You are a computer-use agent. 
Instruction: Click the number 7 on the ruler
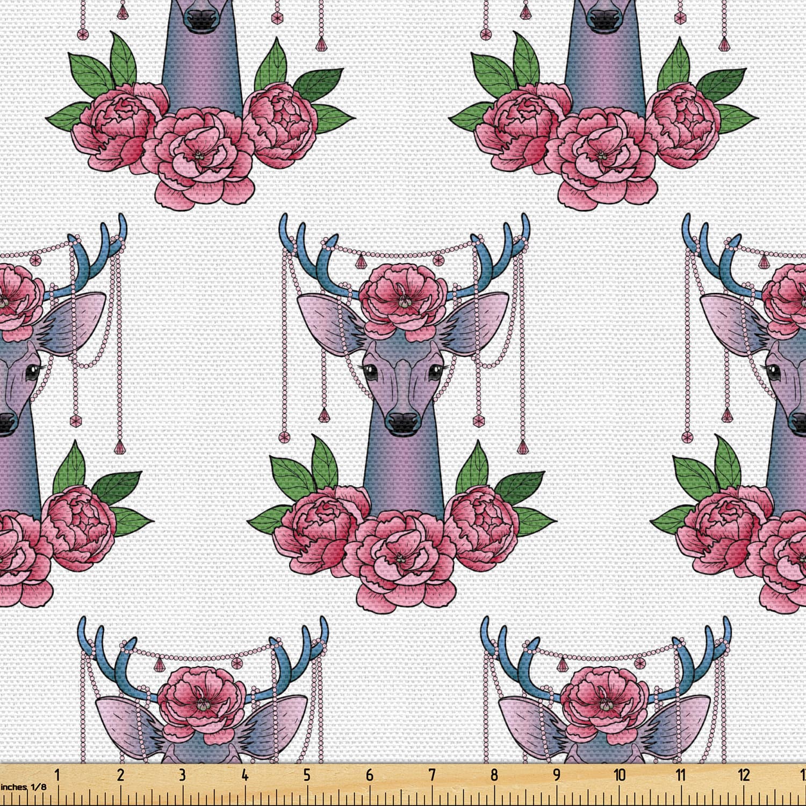coord(432,775)
